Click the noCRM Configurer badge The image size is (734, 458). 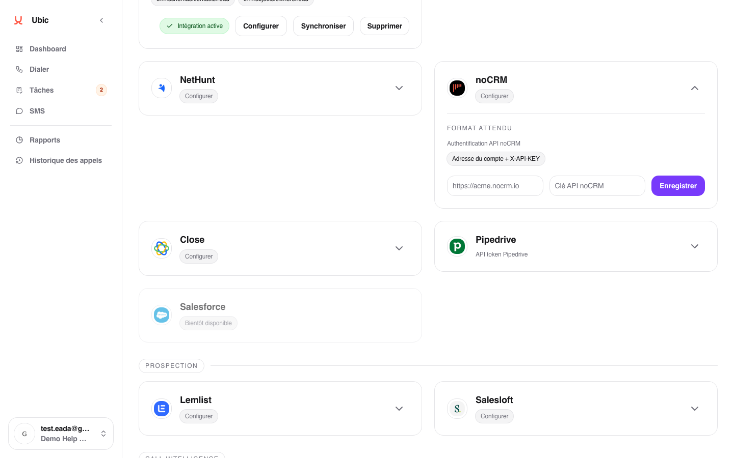pos(494,96)
